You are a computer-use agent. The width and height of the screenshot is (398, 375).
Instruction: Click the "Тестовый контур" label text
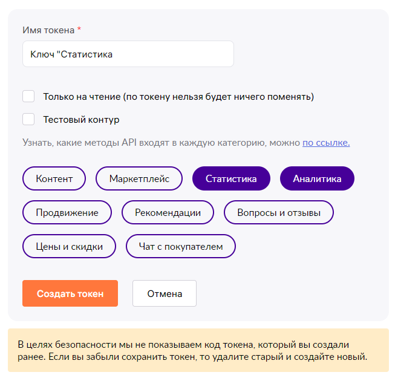click(x=81, y=119)
